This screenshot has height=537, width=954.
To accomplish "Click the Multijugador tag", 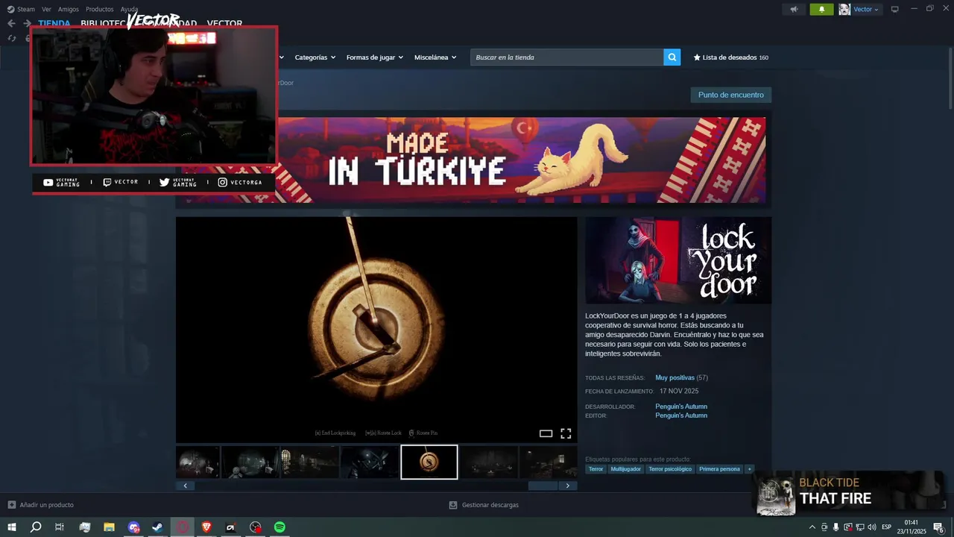I will (625, 469).
